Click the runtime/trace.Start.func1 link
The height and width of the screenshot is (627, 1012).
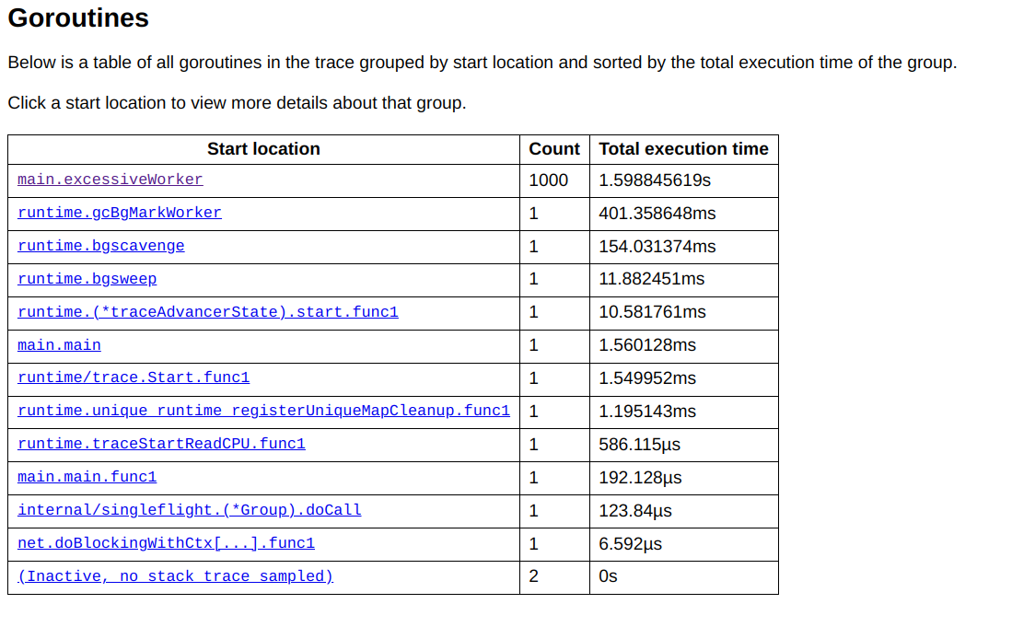click(134, 378)
